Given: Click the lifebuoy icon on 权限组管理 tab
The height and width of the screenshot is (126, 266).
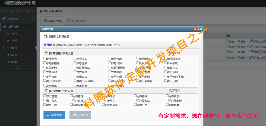Looking at the screenshot, I should click(x=45, y=21).
